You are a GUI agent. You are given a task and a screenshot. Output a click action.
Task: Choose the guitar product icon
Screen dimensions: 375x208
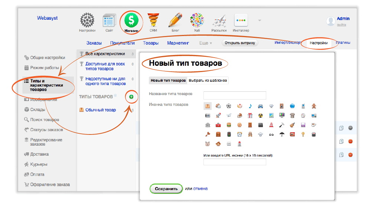click(x=292, y=125)
